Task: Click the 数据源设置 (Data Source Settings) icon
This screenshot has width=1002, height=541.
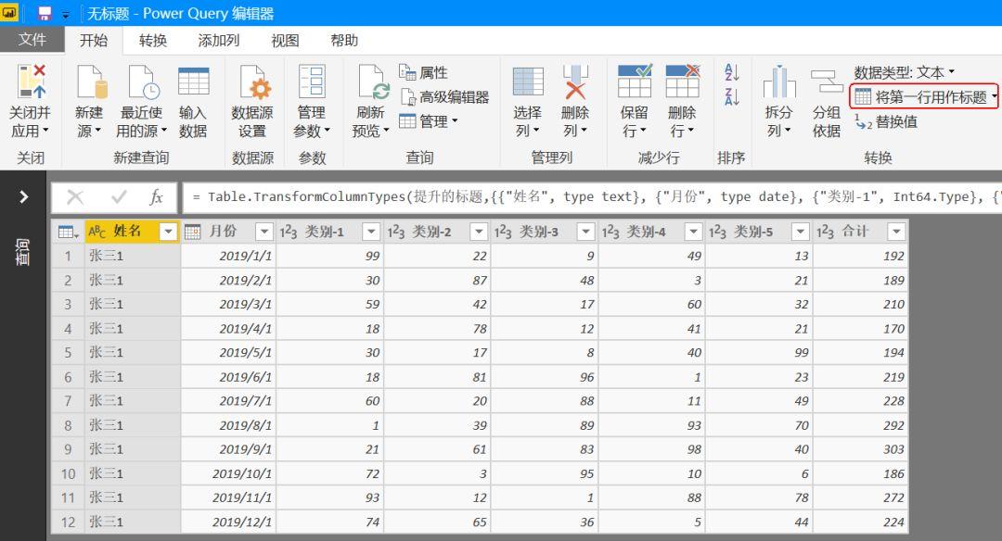Action: [x=254, y=96]
